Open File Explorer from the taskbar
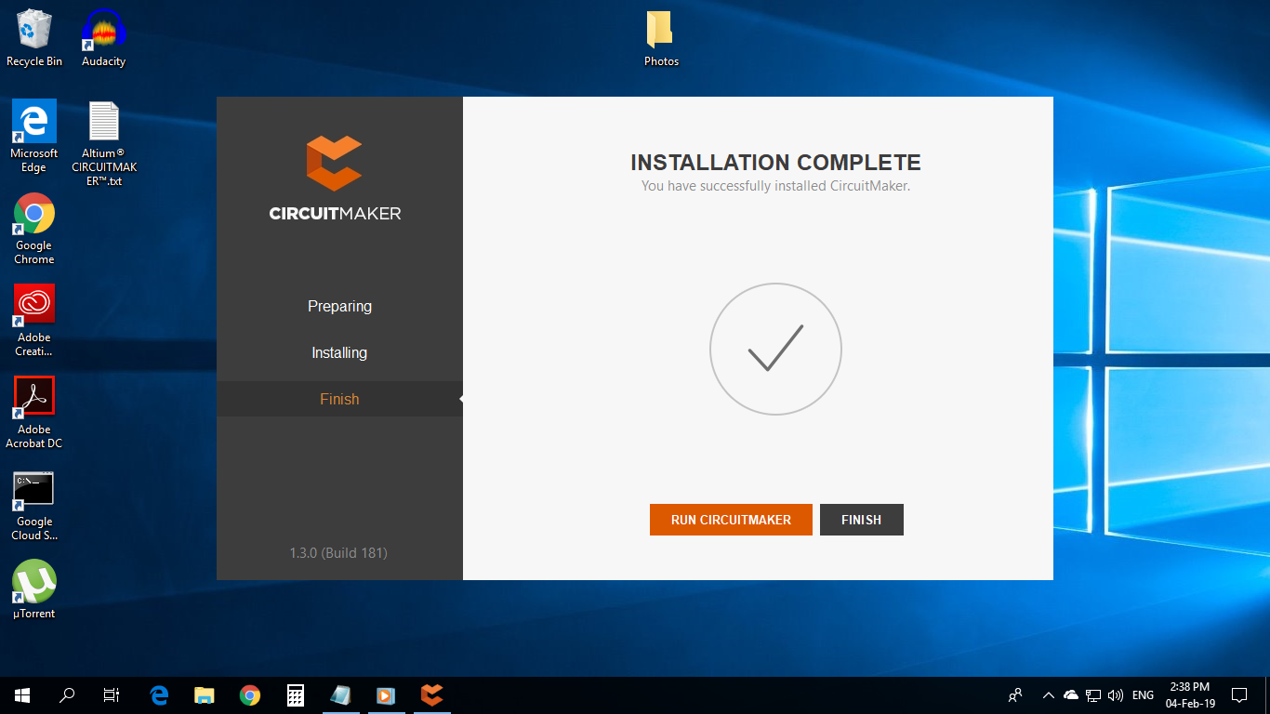This screenshot has height=714, width=1270. [x=205, y=695]
